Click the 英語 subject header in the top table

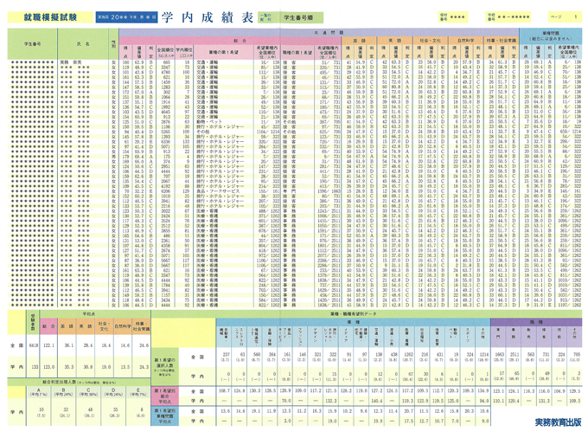click(394, 41)
